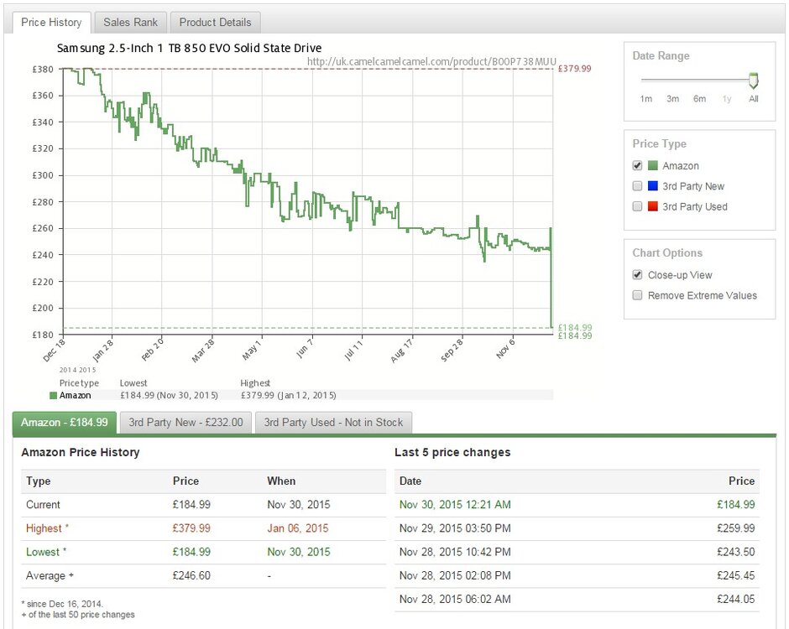
Task: Click the £379.99 (Jan 12, 2015) legend value
Action: (289, 396)
